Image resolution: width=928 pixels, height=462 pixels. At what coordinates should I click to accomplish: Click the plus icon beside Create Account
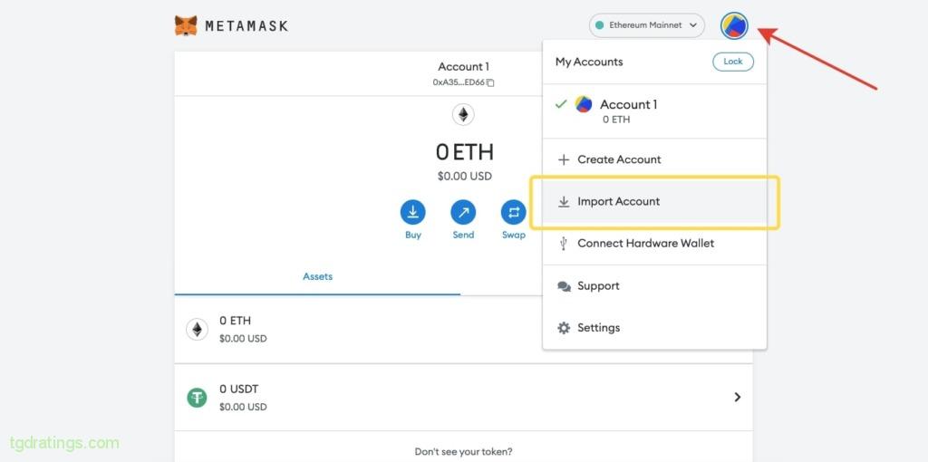[564, 159]
